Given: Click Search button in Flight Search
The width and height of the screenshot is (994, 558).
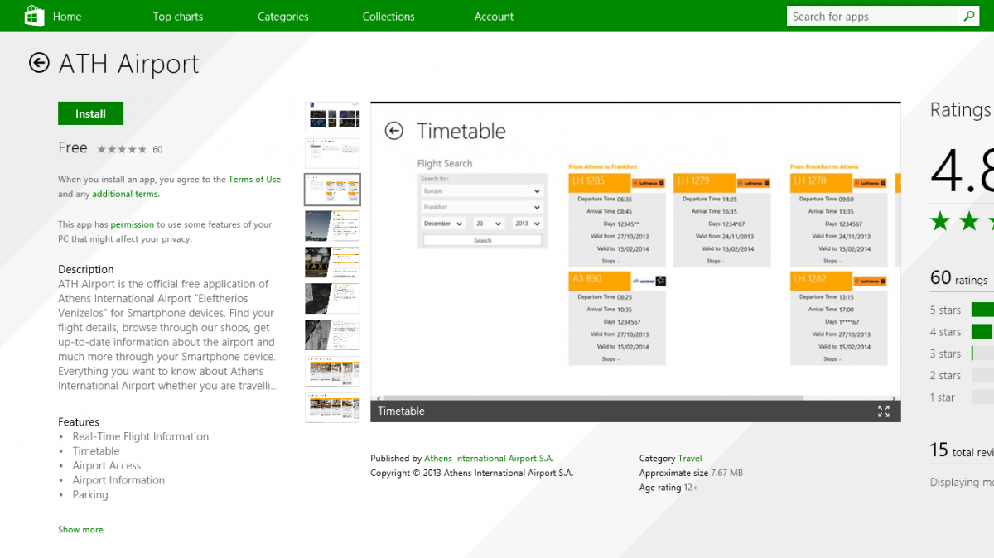Looking at the screenshot, I should click(482, 240).
